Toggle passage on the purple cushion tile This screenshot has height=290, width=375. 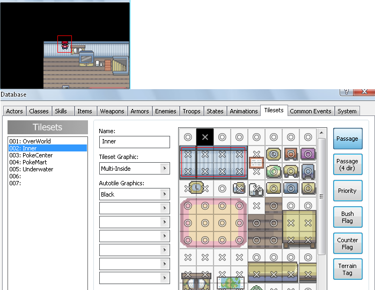click(308, 154)
